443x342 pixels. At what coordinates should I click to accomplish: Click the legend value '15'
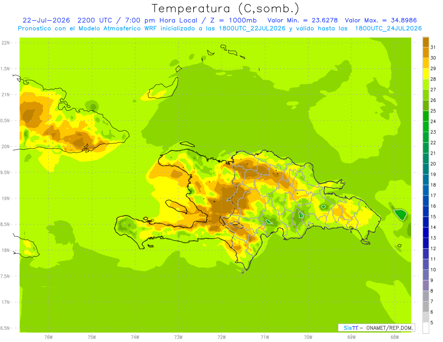tap(433, 217)
